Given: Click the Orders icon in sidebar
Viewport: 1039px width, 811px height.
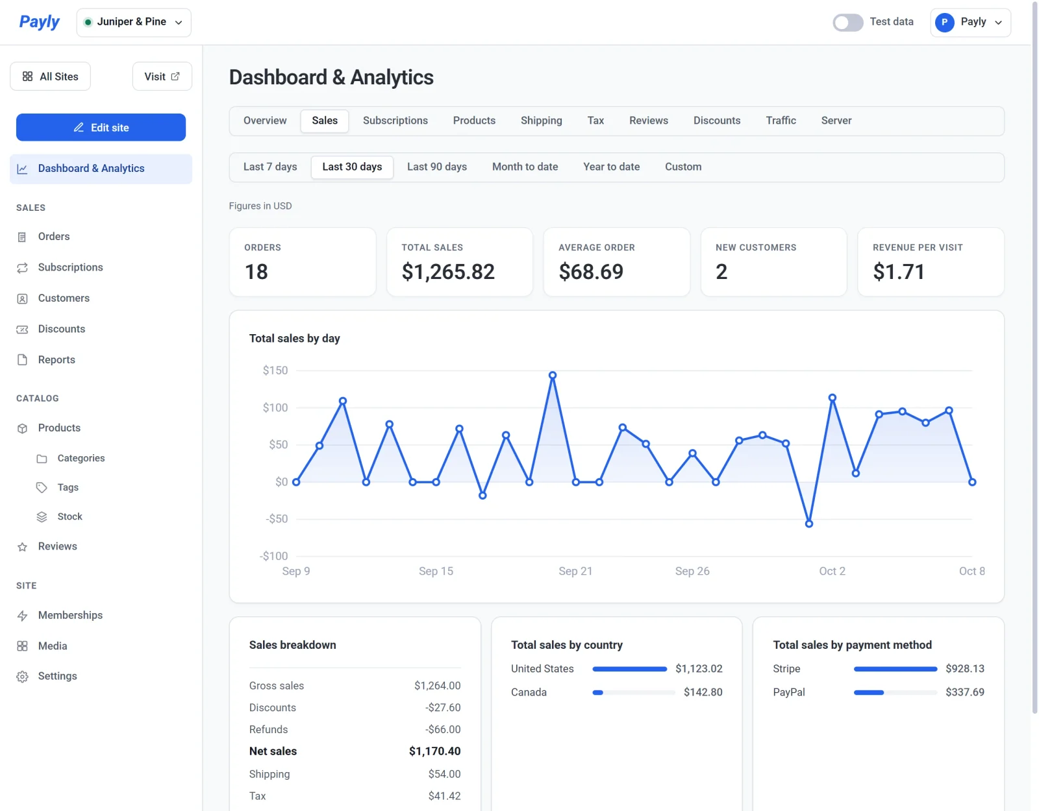Looking at the screenshot, I should (22, 237).
